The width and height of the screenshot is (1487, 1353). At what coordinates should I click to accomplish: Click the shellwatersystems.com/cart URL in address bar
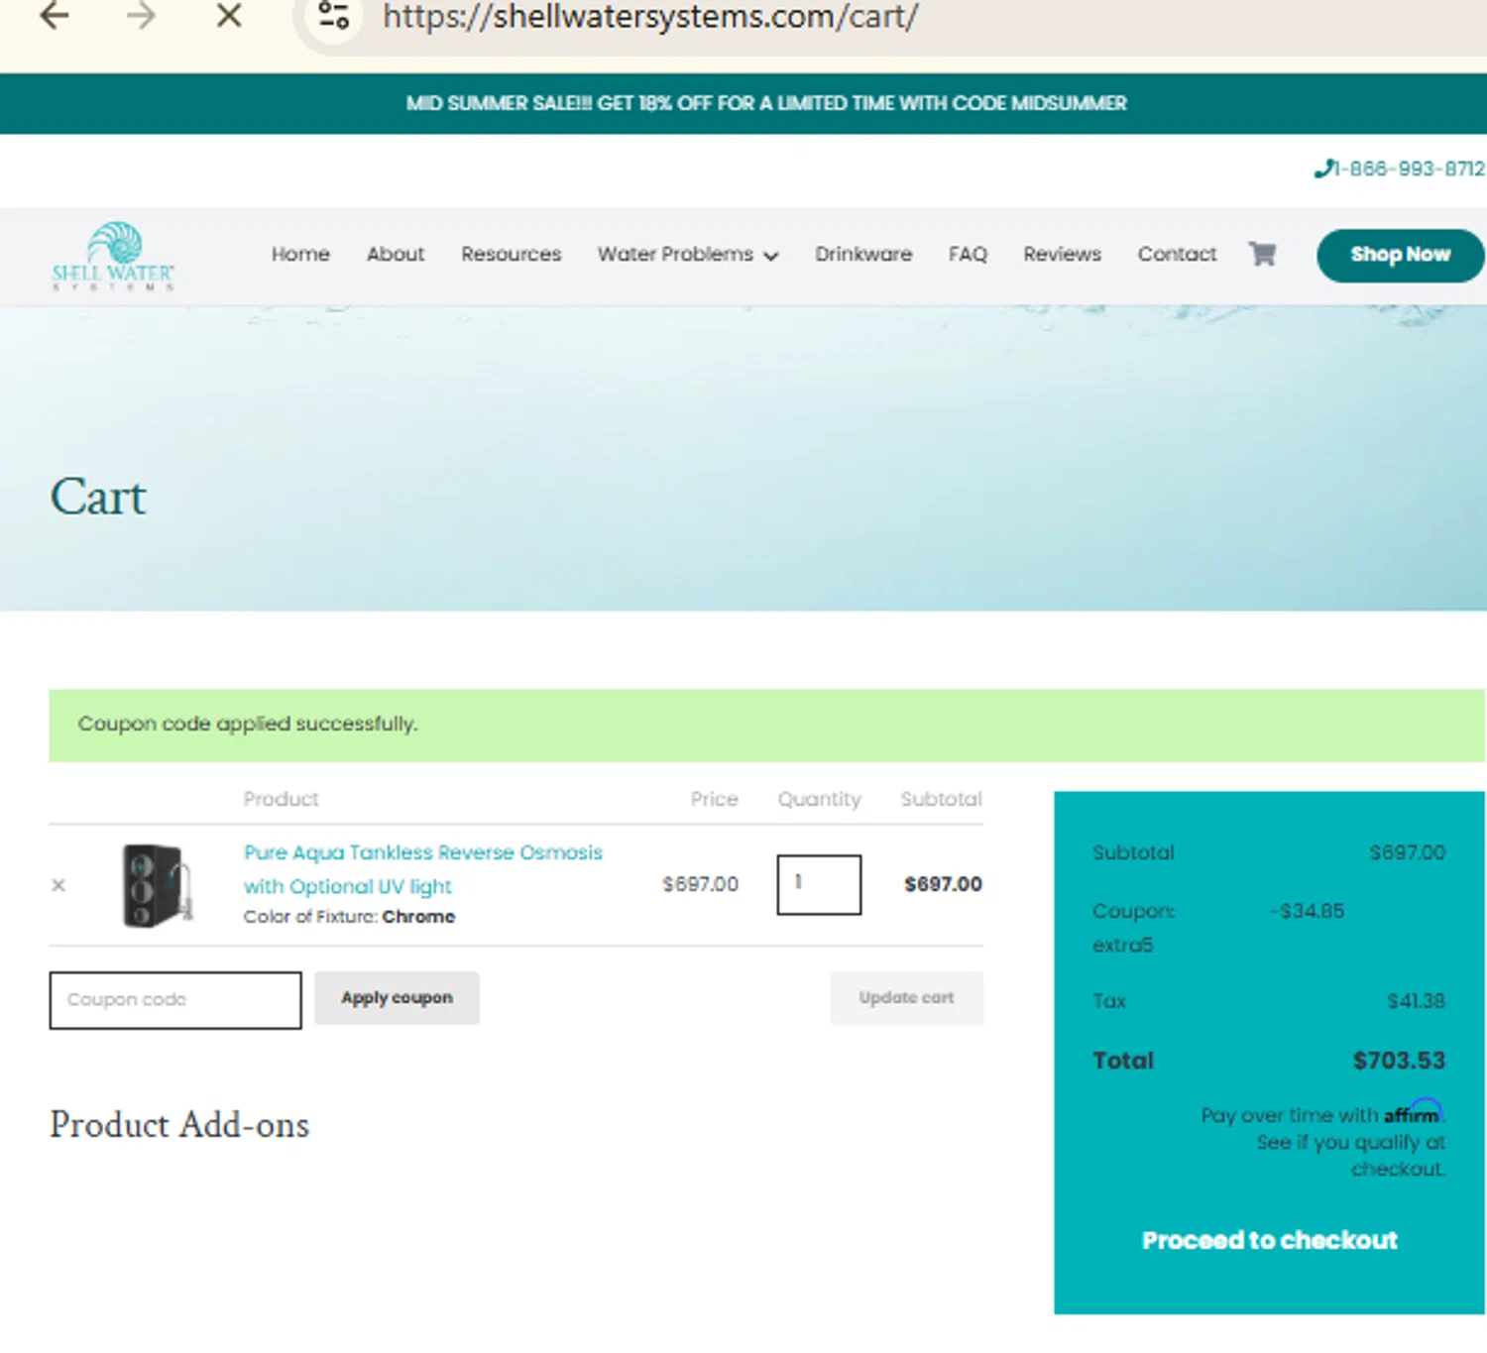pyautogui.click(x=650, y=17)
